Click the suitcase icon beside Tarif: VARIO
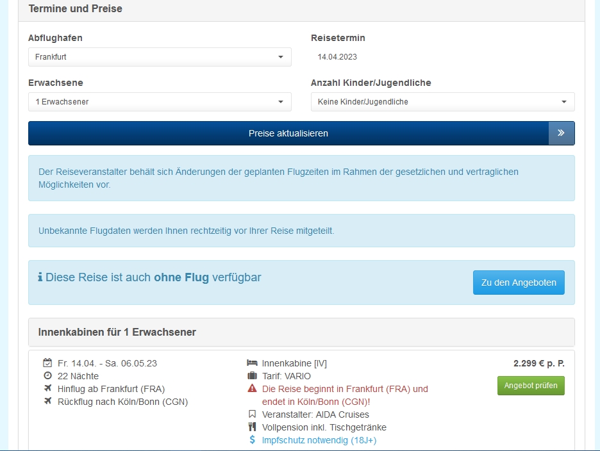 252,376
